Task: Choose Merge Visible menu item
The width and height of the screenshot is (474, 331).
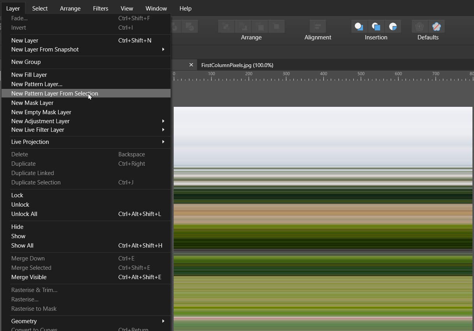Action: pyautogui.click(x=86, y=277)
